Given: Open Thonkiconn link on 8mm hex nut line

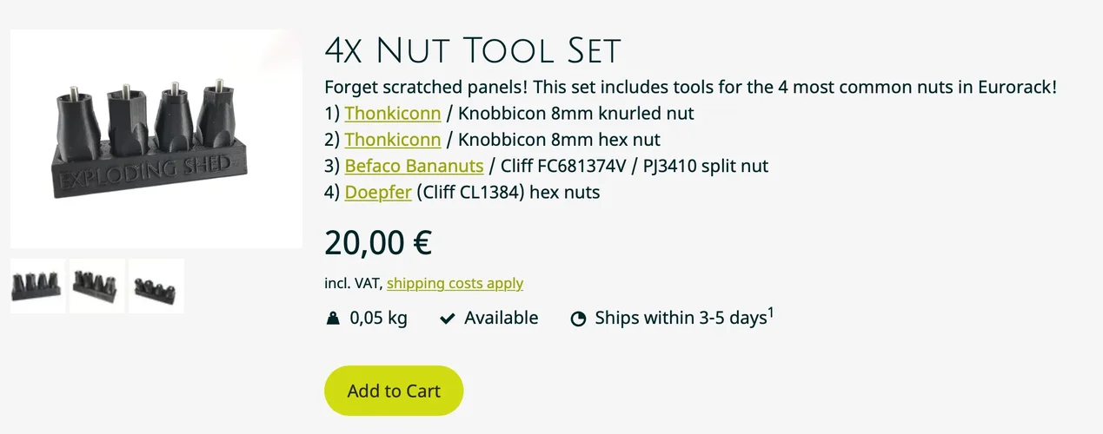Looking at the screenshot, I should click(x=393, y=140).
